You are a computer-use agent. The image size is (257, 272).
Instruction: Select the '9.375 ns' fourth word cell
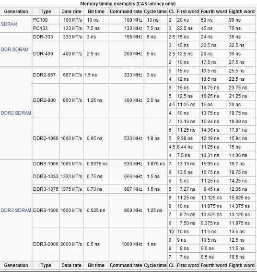pyautogui.click(x=214, y=223)
